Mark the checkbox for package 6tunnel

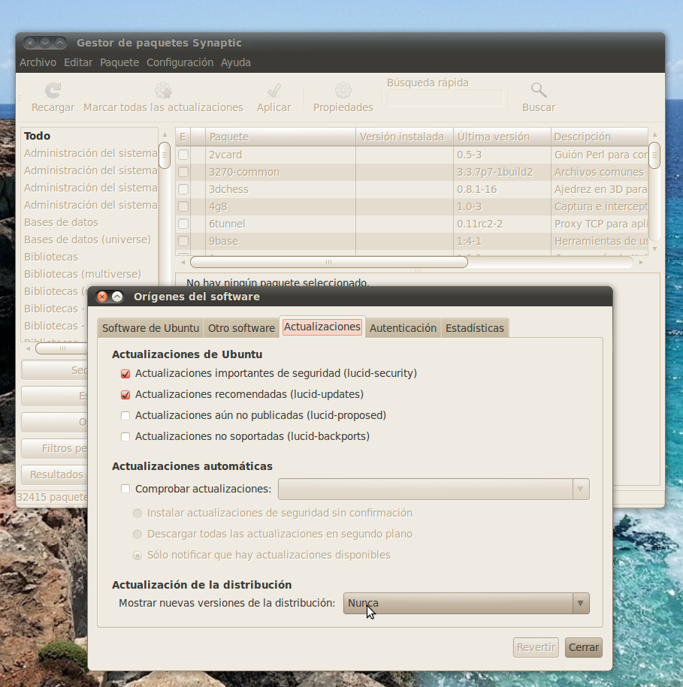coord(183,224)
